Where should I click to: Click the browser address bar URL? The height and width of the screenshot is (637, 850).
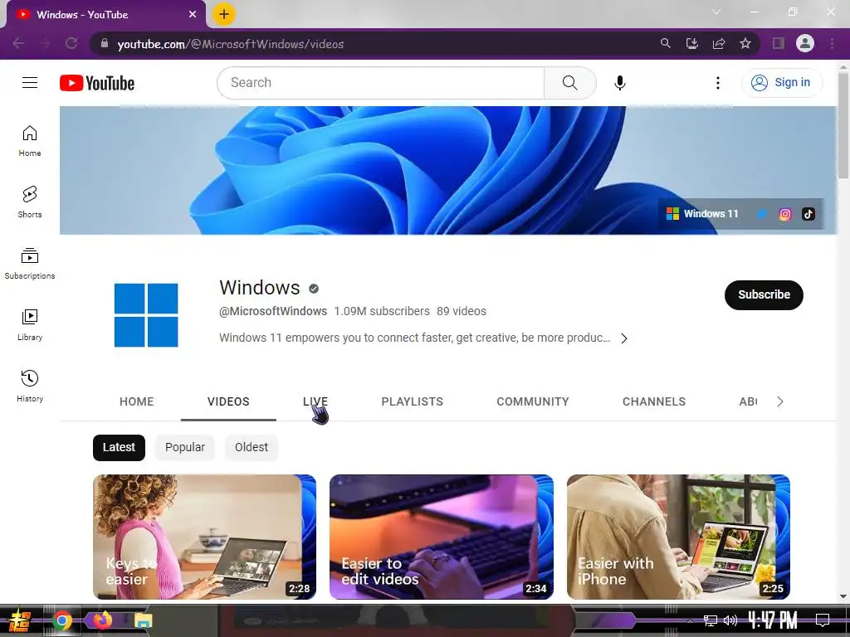click(231, 44)
